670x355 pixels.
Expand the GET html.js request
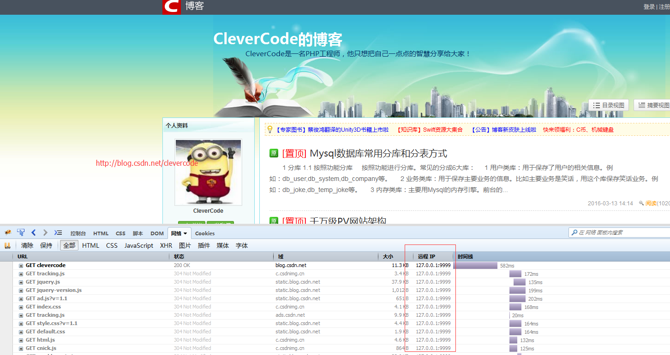21,340
